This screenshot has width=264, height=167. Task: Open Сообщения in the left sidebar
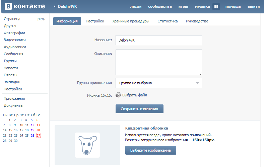(x=13, y=54)
